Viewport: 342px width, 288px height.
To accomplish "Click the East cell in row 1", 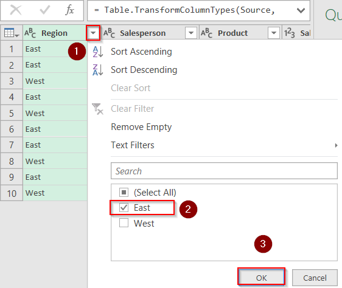I will click(x=55, y=49).
